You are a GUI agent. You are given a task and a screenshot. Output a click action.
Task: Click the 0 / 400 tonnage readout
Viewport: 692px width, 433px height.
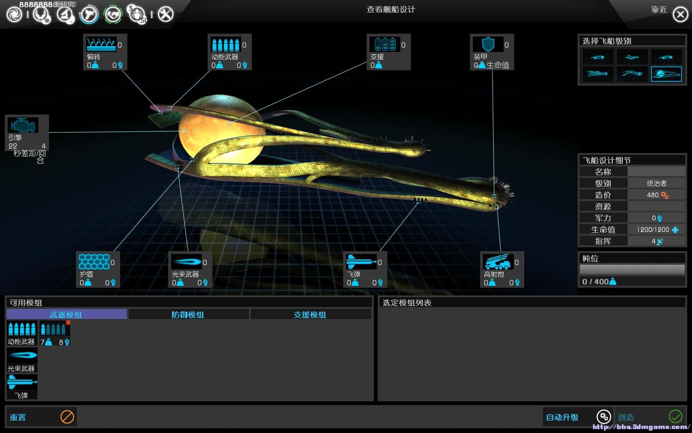[x=599, y=281]
